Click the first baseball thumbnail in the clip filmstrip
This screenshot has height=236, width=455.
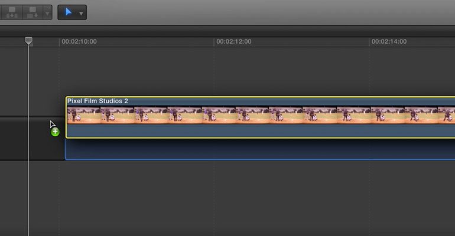pos(83,115)
